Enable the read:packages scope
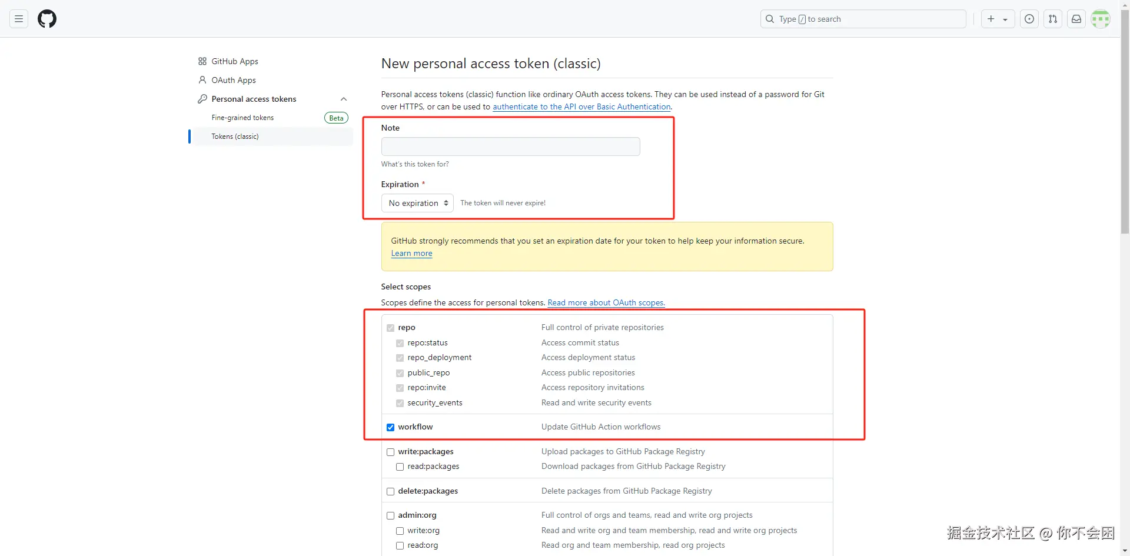Image resolution: width=1130 pixels, height=556 pixels. coord(400,467)
